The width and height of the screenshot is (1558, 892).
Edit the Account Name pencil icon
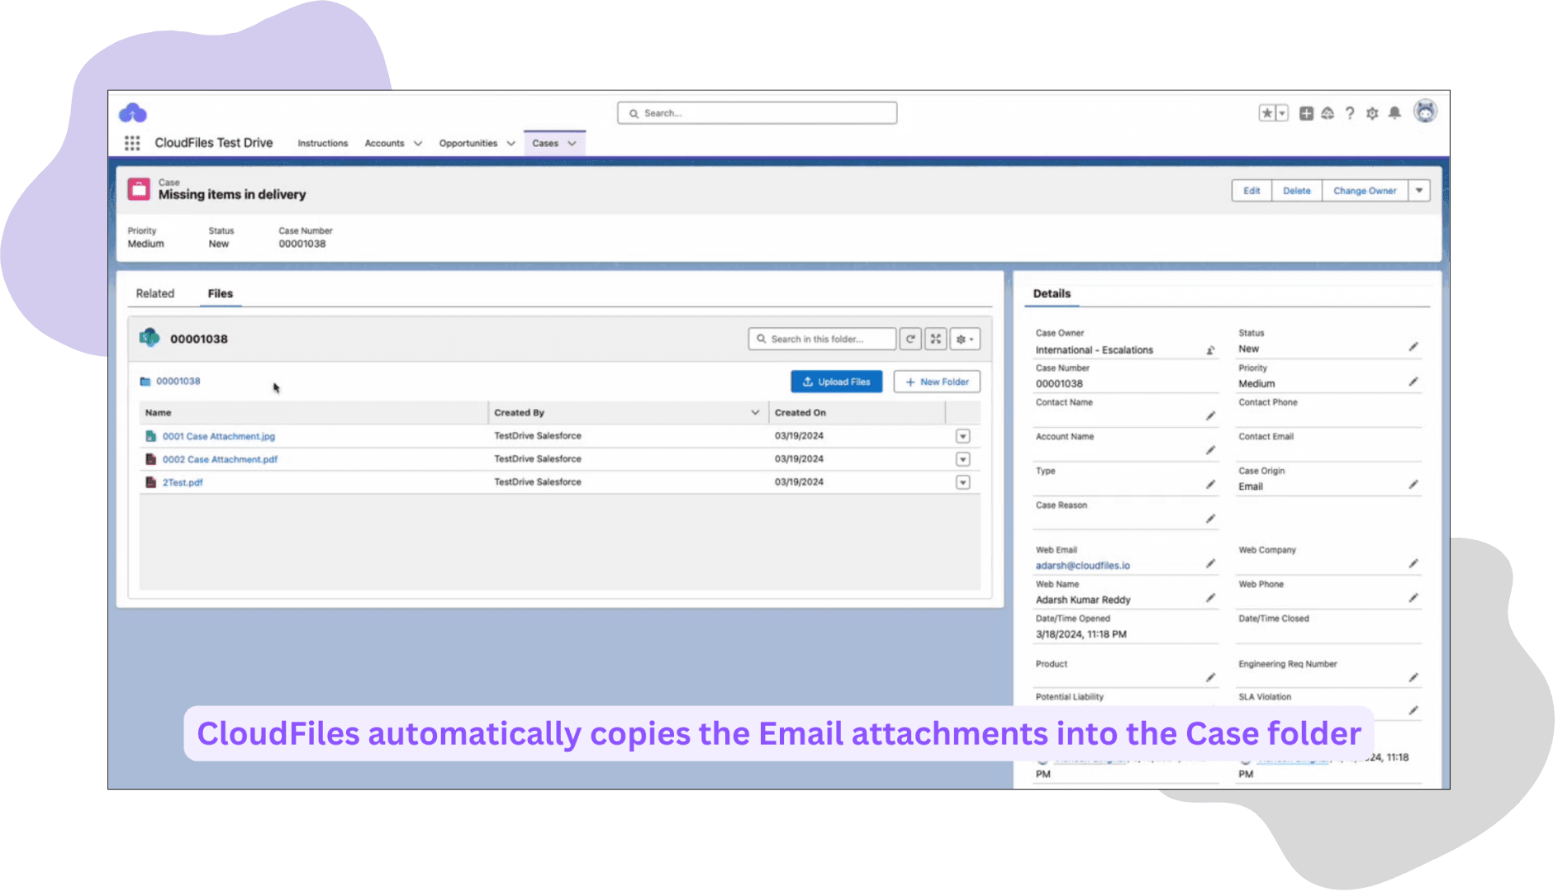pyautogui.click(x=1210, y=450)
